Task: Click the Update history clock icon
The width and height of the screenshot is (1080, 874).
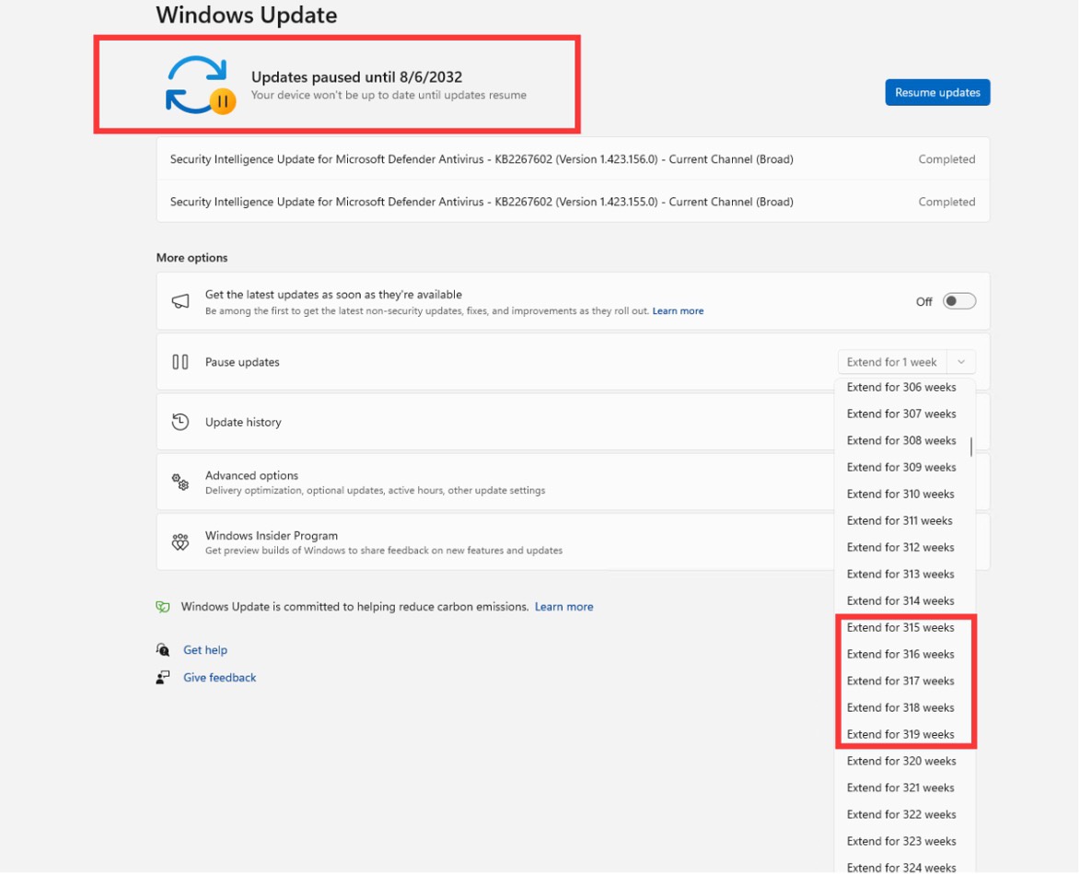Action: pos(180,422)
